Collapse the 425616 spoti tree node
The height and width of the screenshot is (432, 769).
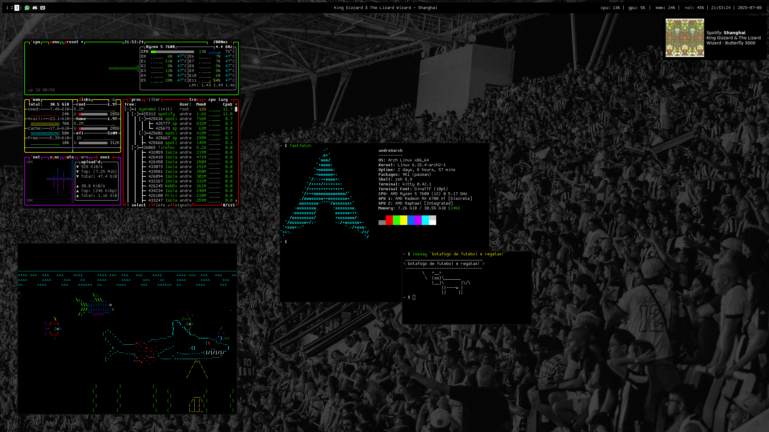tap(142, 119)
